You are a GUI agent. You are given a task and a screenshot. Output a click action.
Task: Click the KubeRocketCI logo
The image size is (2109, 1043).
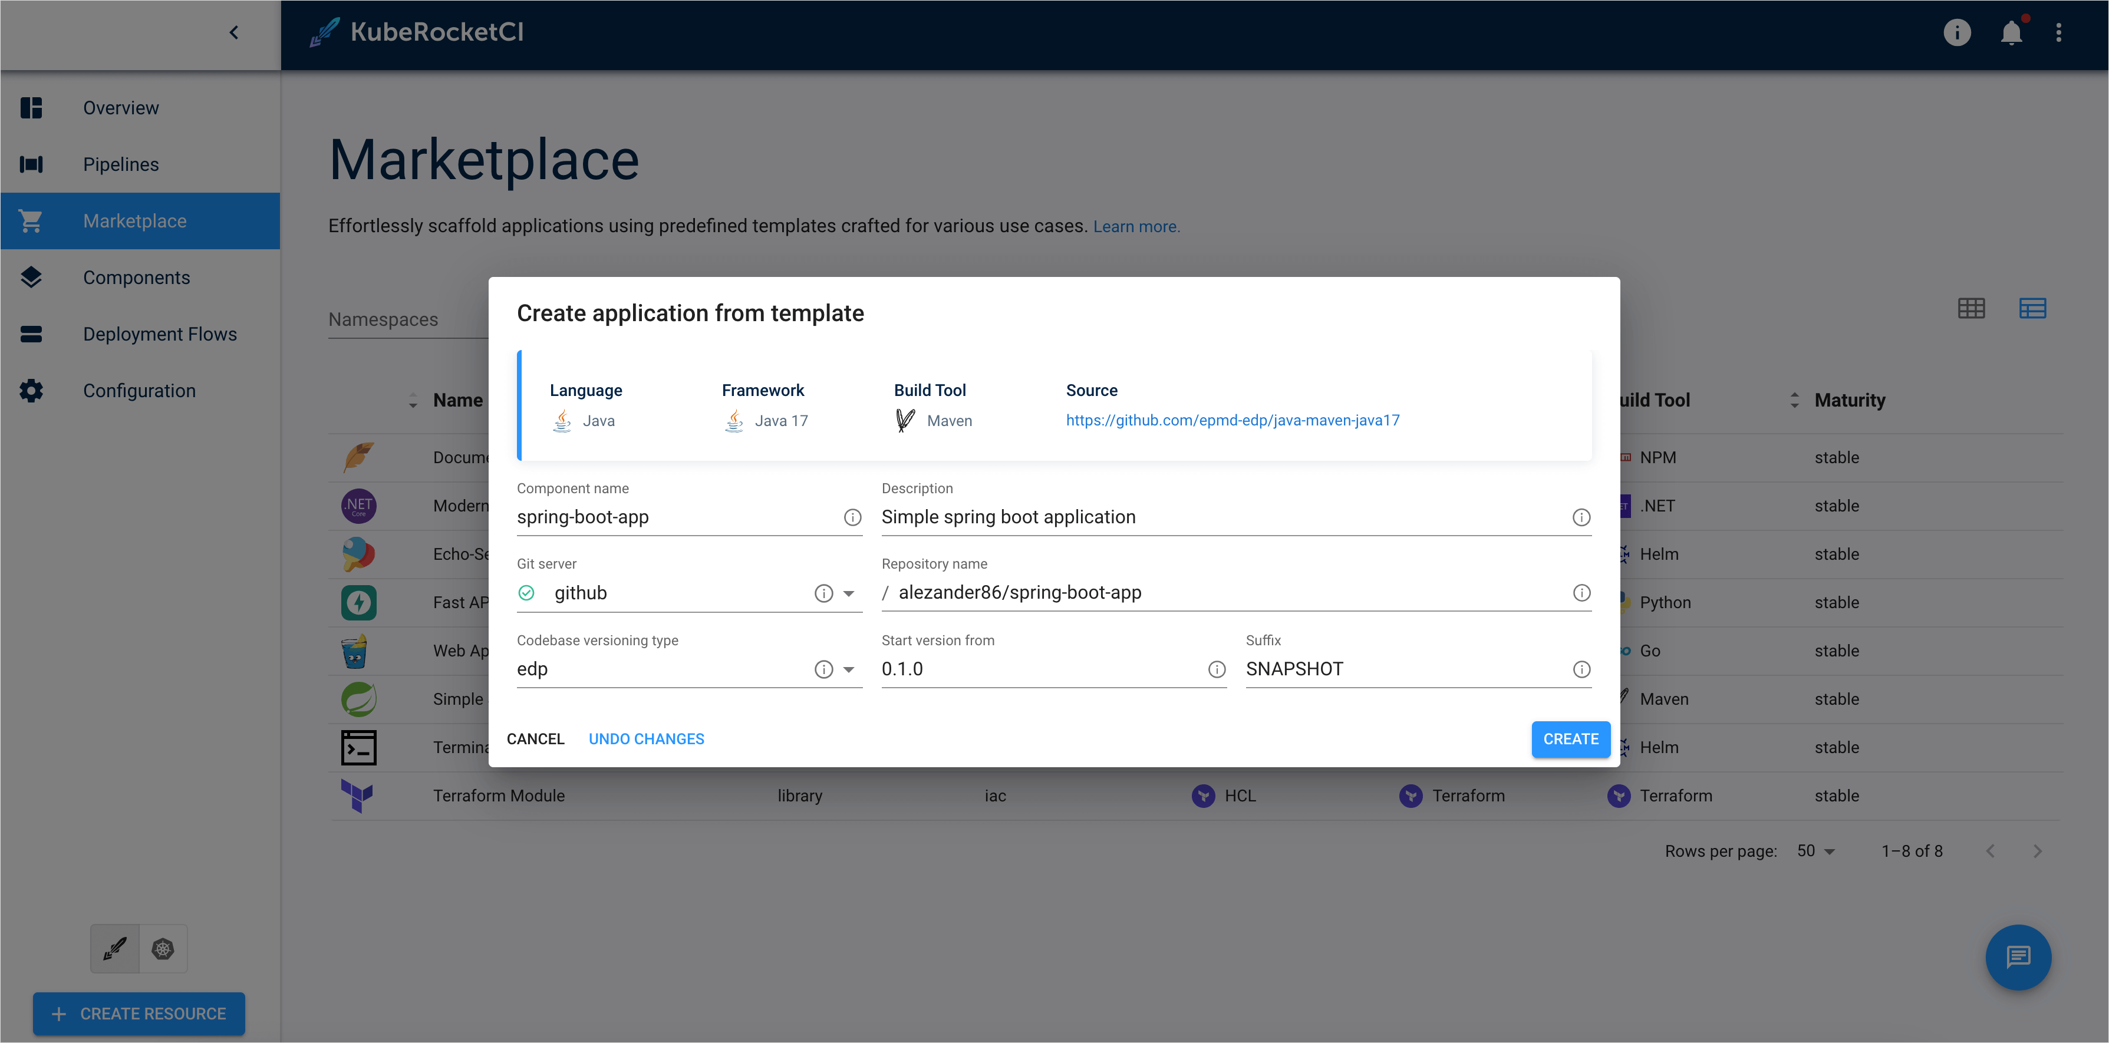416,32
